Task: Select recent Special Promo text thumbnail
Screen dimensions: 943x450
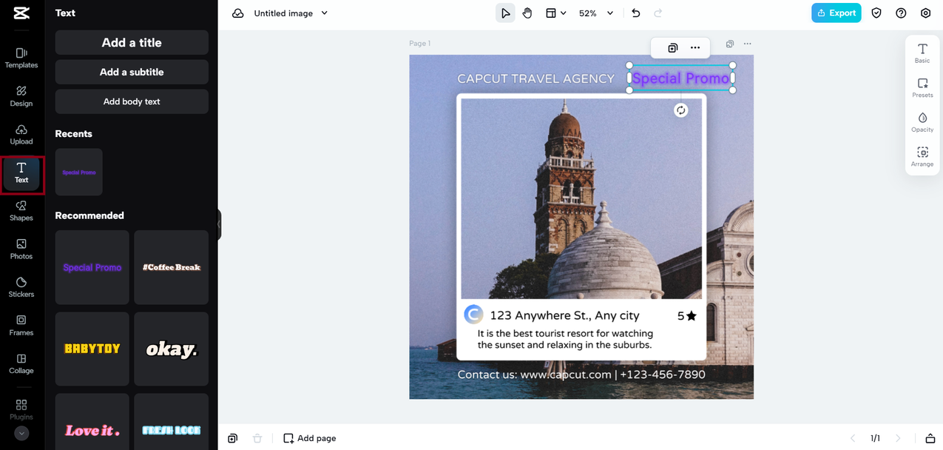Action: pos(79,172)
